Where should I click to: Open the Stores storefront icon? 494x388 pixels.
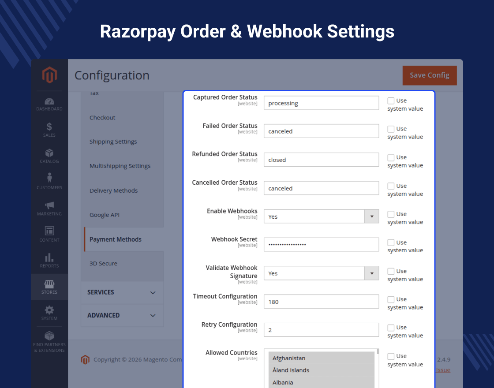(x=49, y=284)
